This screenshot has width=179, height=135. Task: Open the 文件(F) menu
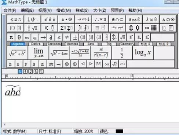click(10, 10)
